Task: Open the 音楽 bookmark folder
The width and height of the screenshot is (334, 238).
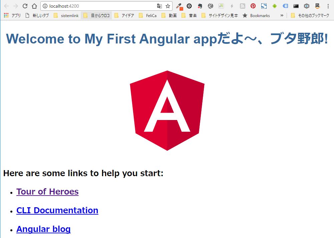Action: 189,15
